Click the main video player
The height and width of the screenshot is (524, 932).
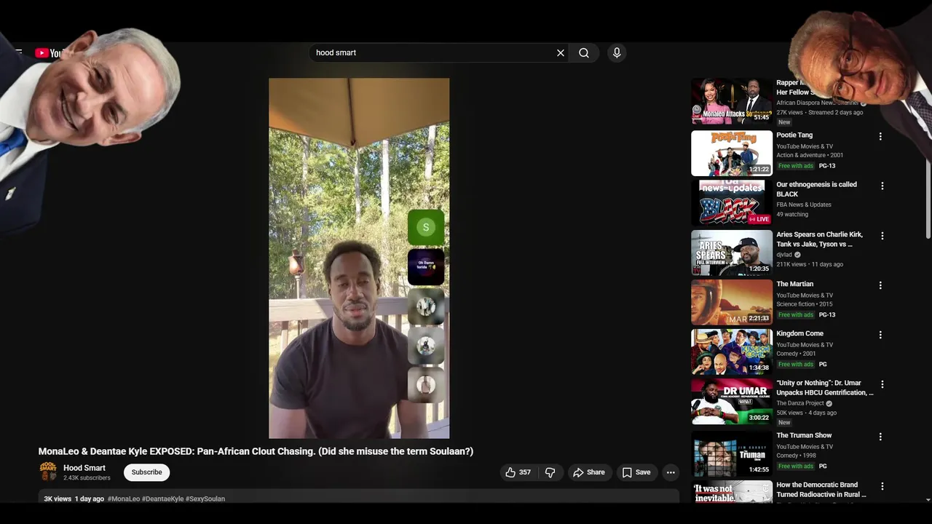[x=359, y=258]
